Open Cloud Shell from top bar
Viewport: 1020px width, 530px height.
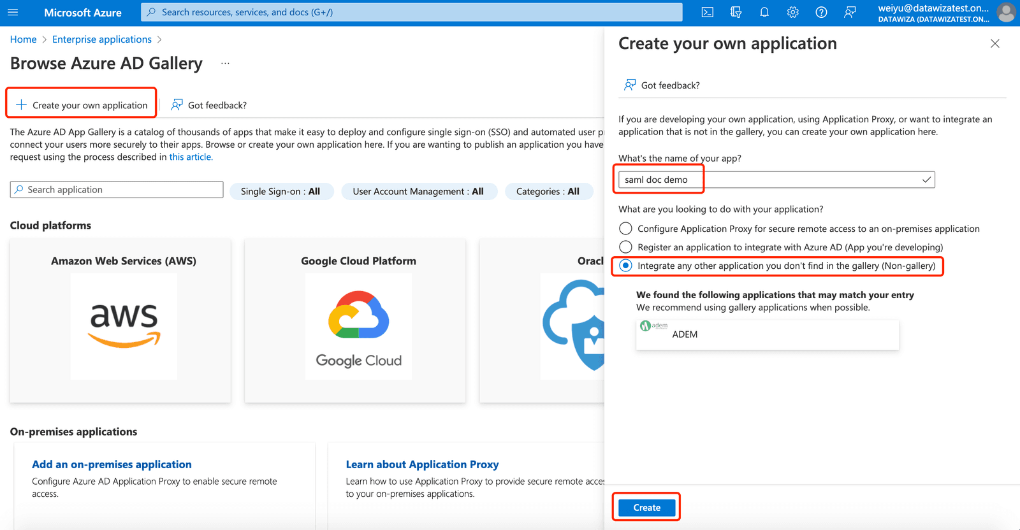(707, 12)
